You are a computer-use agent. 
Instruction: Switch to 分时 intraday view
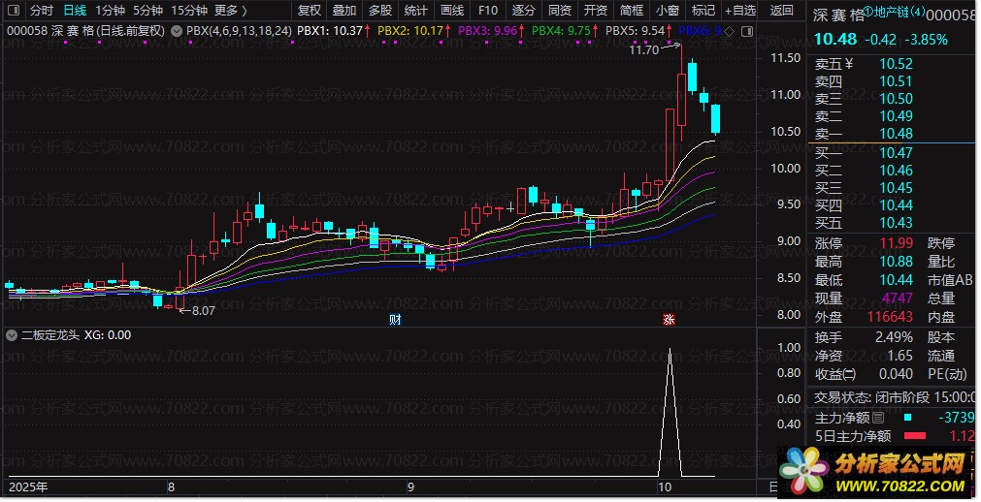pyautogui.click(x=41, y=11)
